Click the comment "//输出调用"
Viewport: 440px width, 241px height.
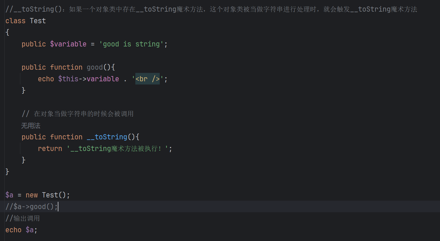tap(23, 218)
